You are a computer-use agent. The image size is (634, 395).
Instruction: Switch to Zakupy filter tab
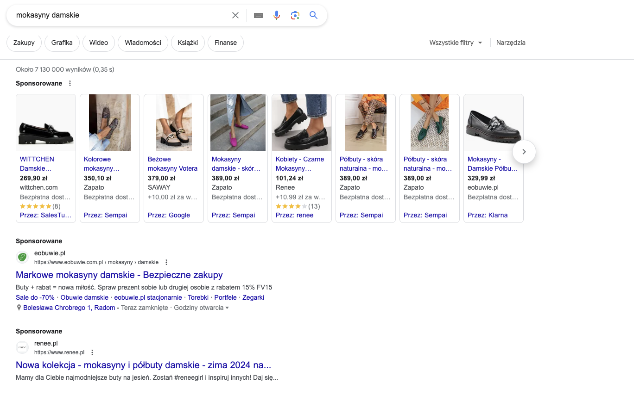point(24,43)
